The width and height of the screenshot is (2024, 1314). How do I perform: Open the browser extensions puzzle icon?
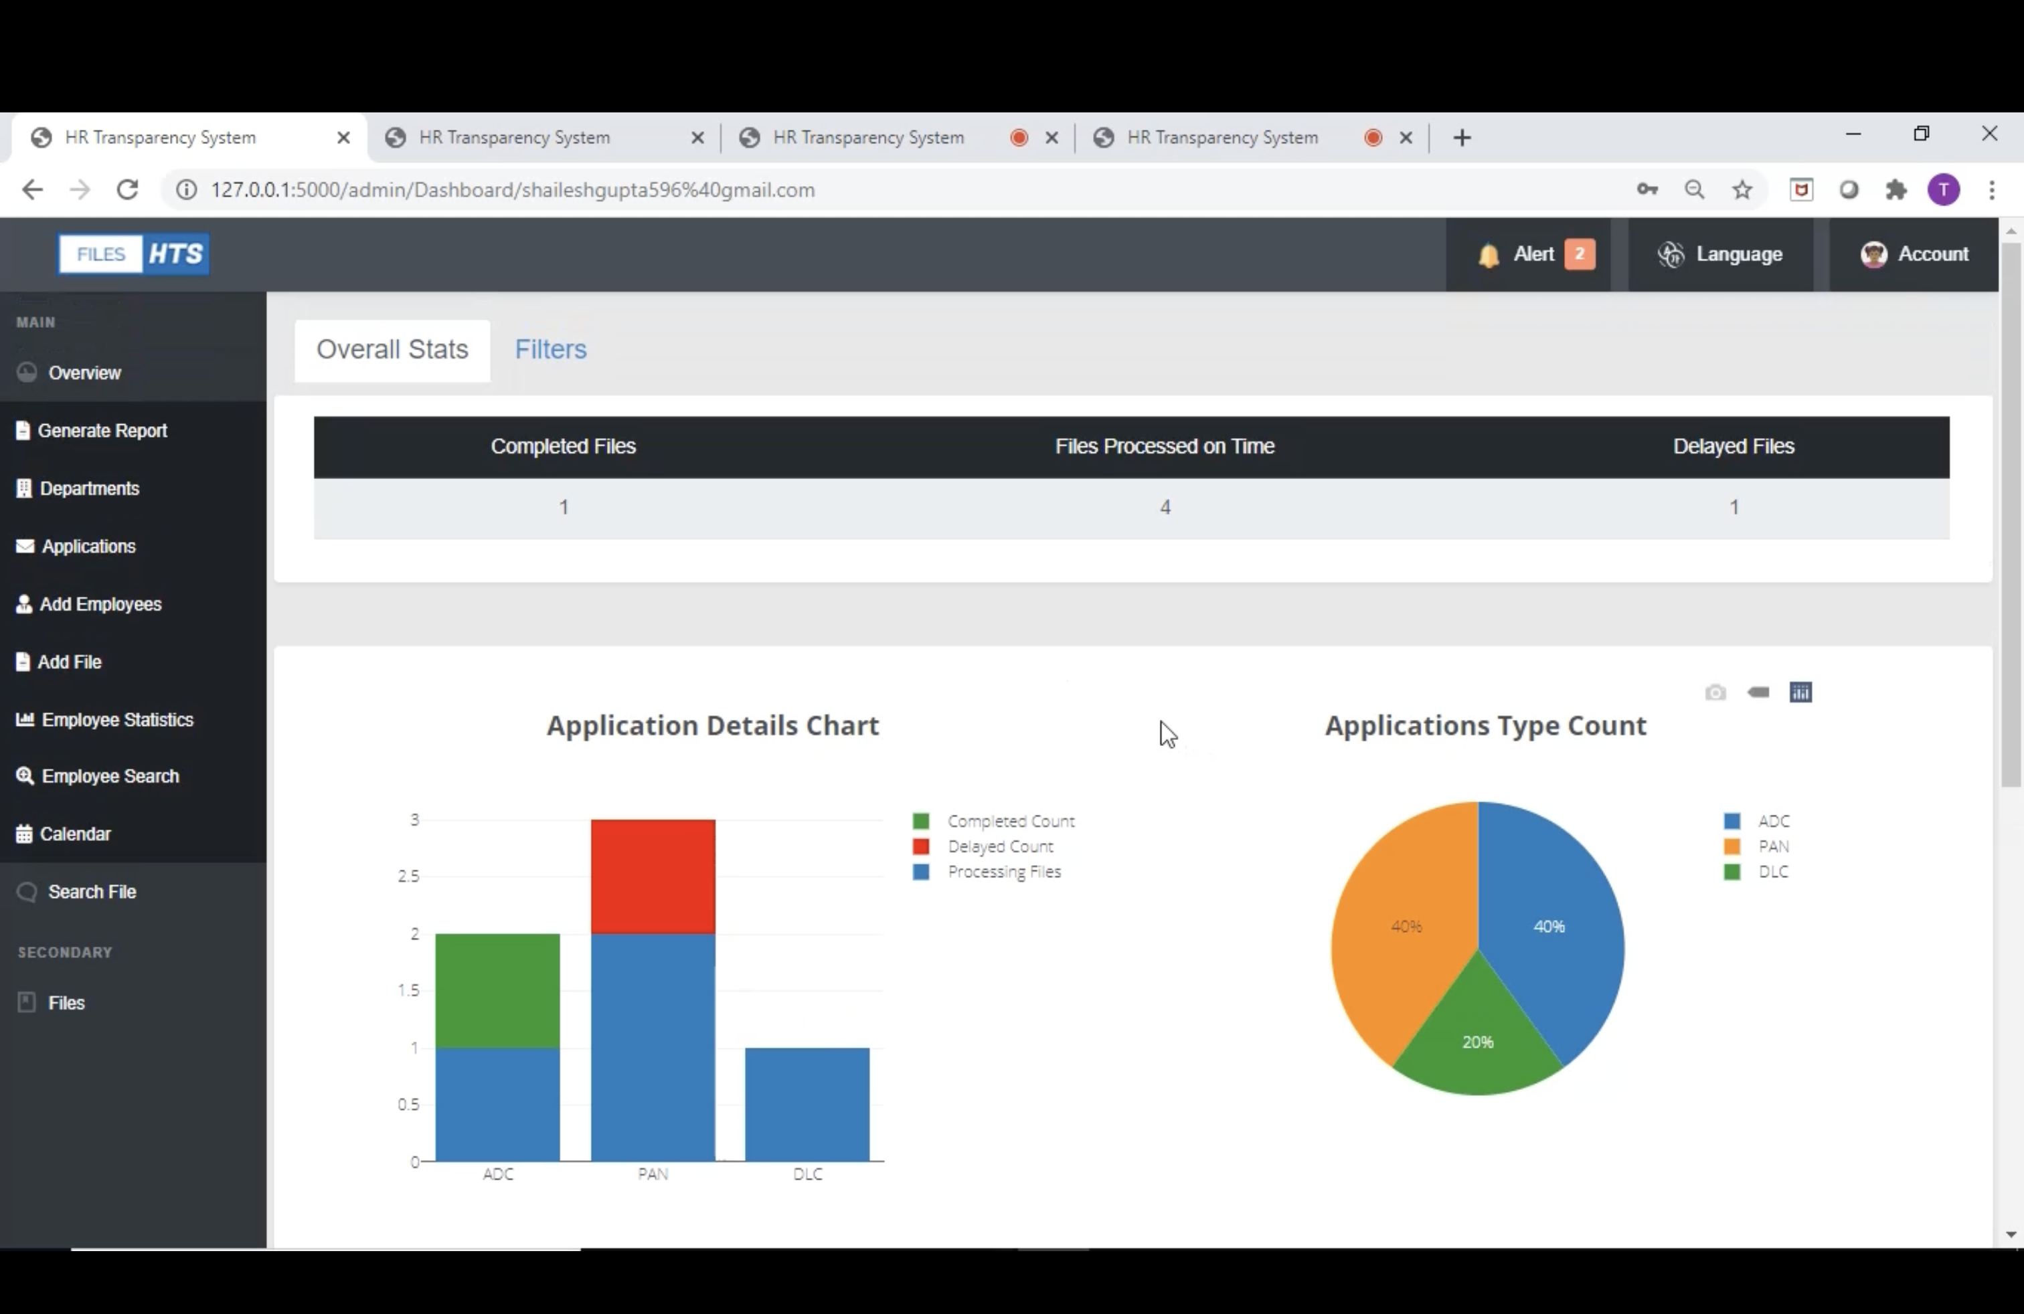click(x=1896, y=189)
